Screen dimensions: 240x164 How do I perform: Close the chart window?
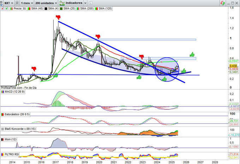pos(236,3)
